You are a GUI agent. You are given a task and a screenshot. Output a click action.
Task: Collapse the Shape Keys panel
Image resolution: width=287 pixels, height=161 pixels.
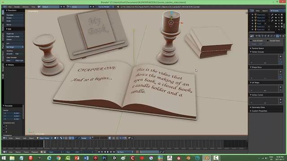(x=251, y=67)
